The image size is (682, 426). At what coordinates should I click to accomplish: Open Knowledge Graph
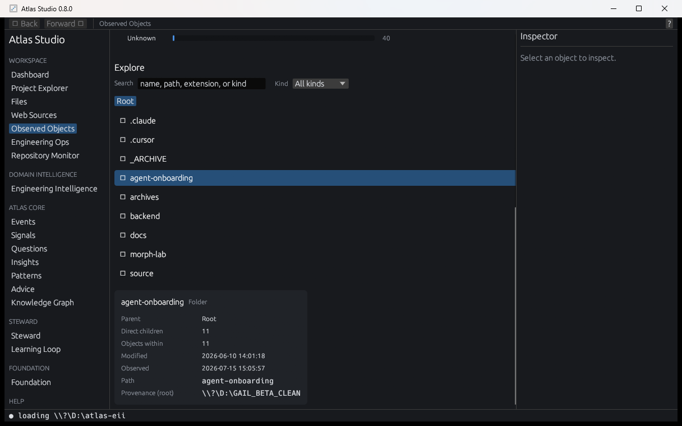(x=42, y=303)
